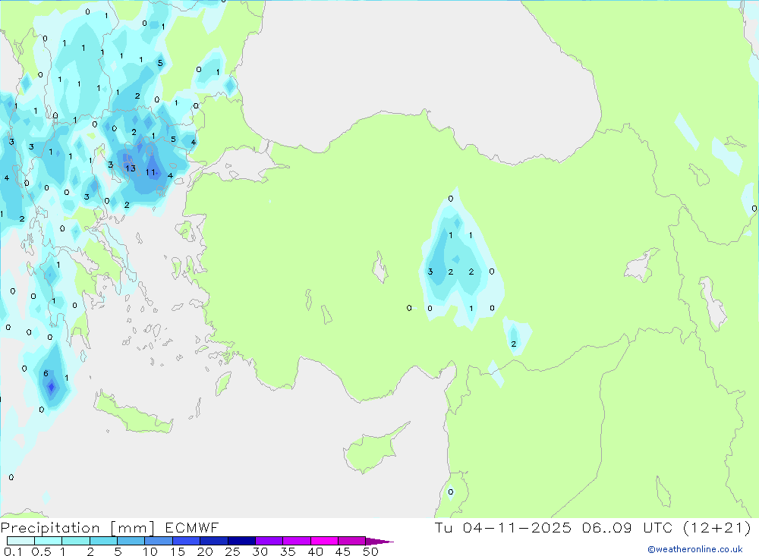Click the '0.1' legend label
This screenshot has height=556, width=759.
(x=13, y=551)
